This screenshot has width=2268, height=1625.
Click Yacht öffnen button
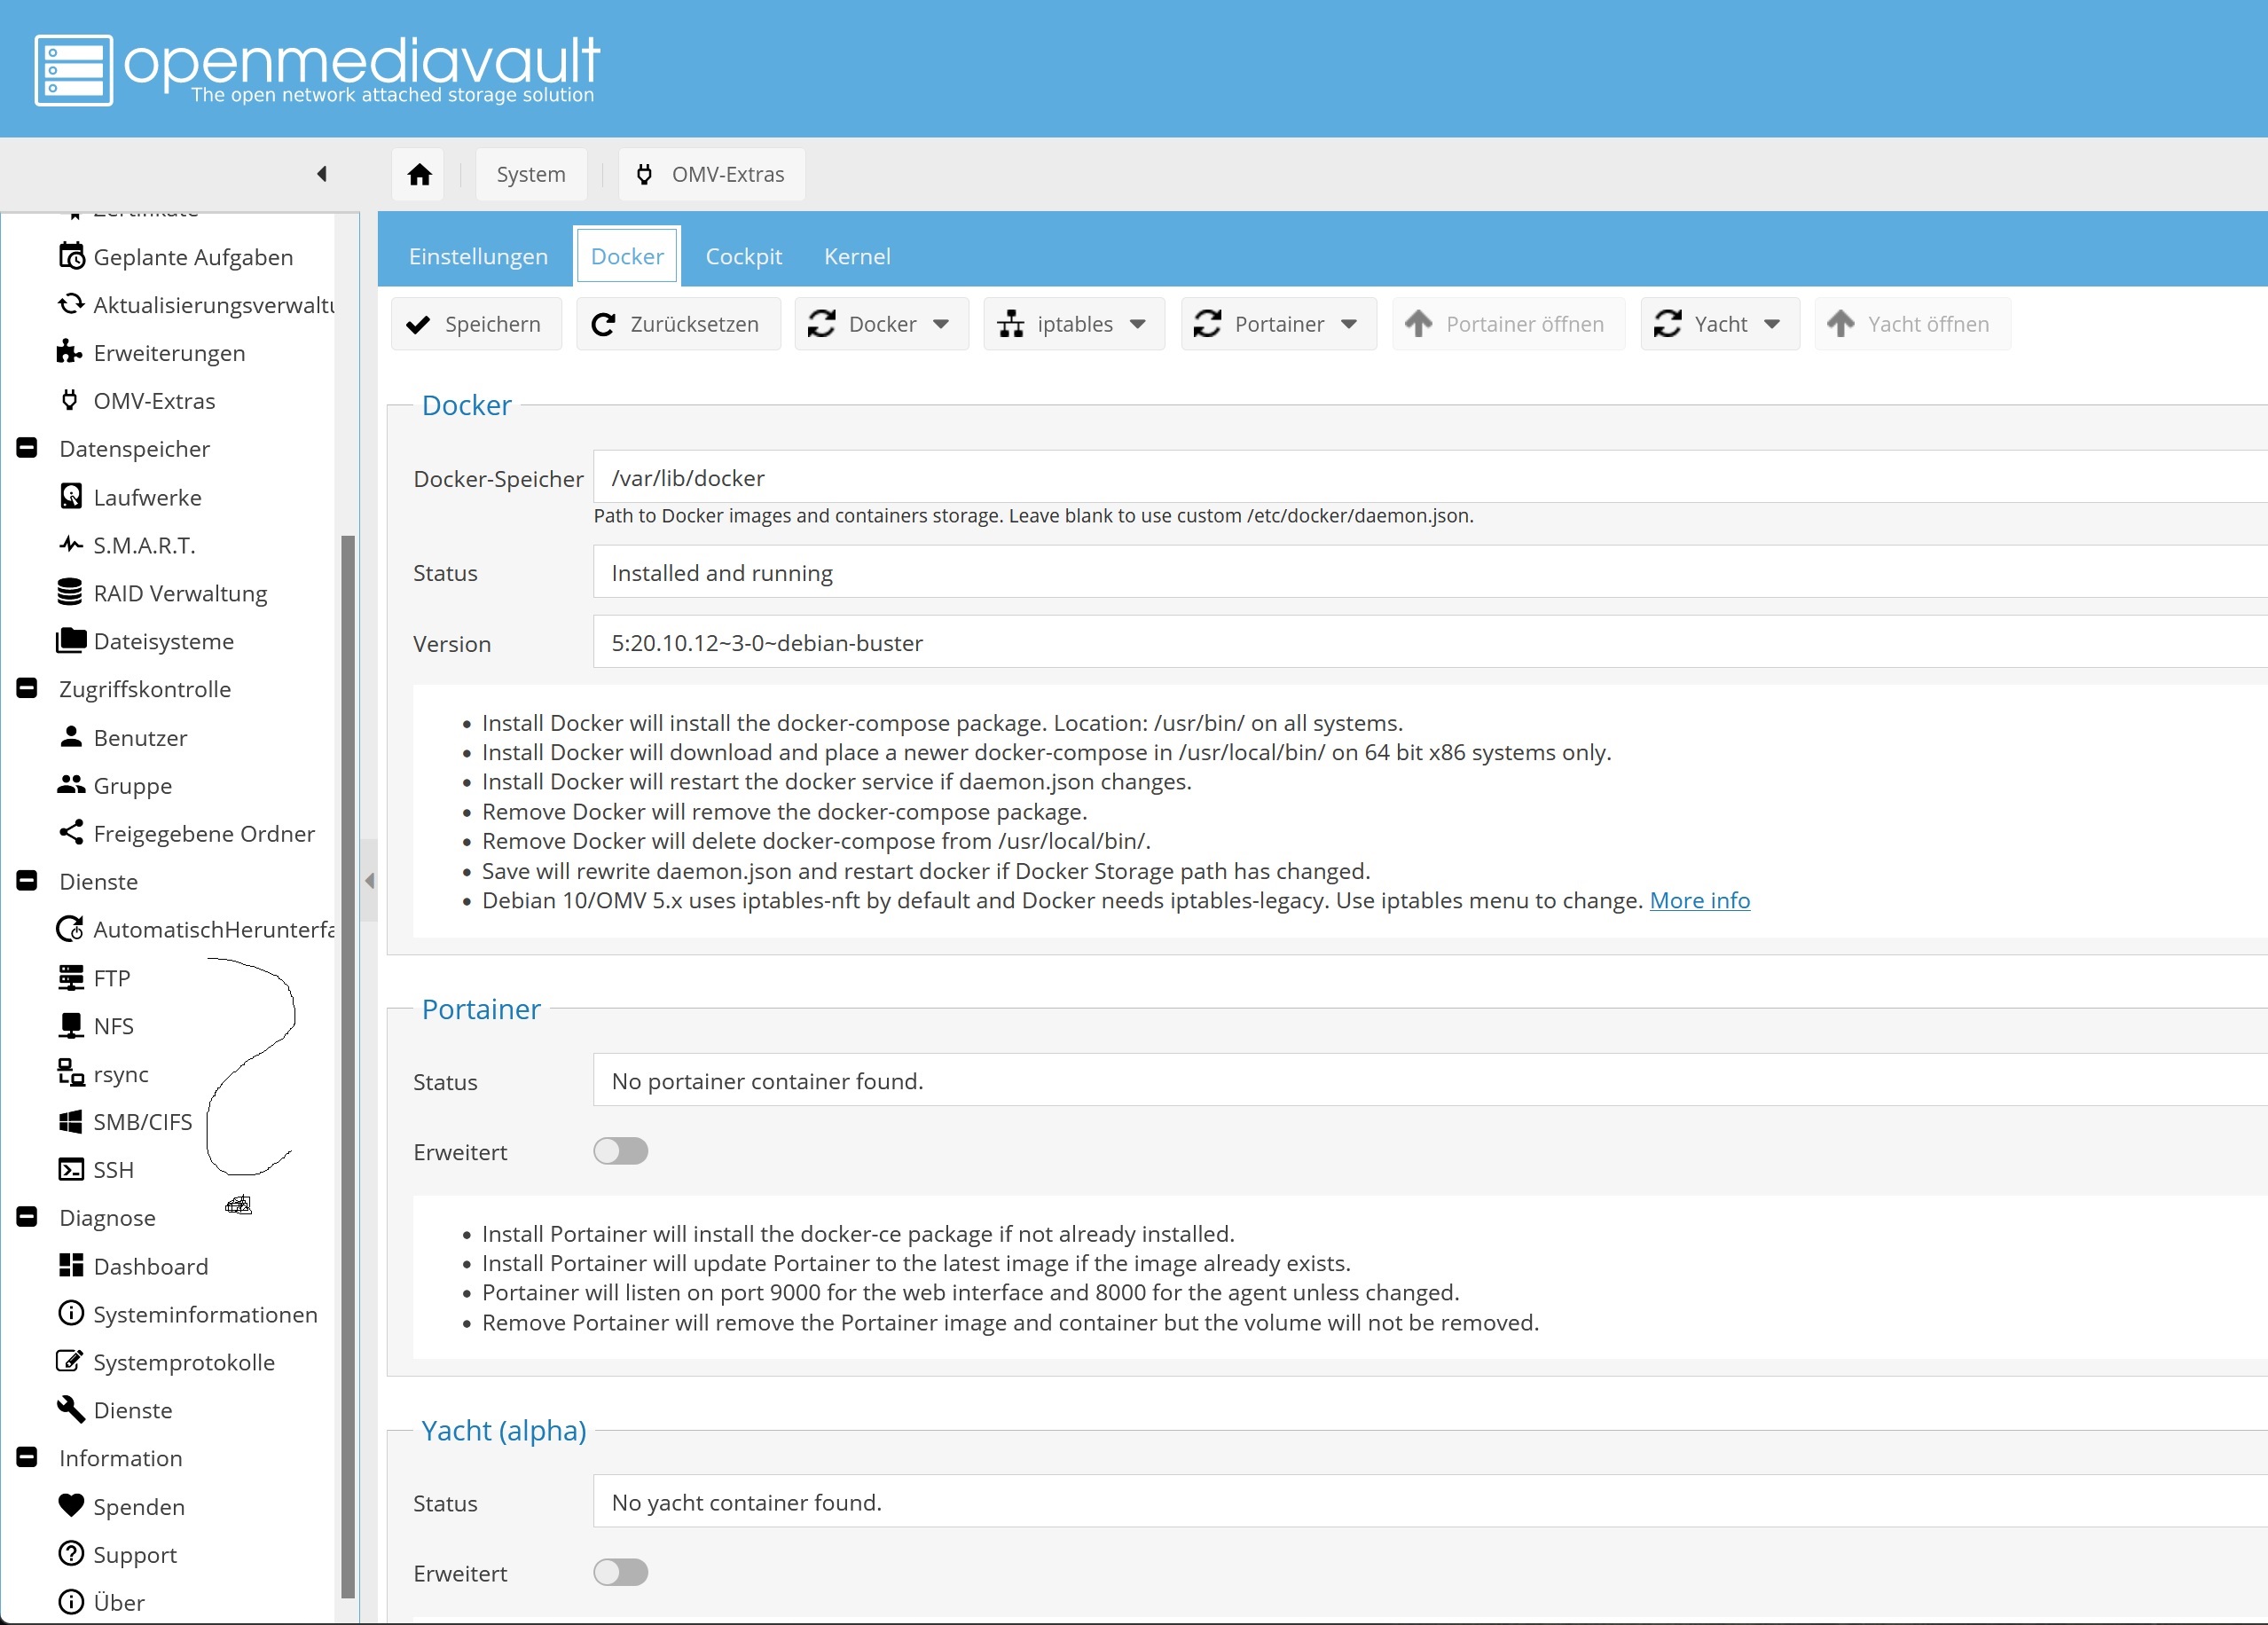point(1912,324)
